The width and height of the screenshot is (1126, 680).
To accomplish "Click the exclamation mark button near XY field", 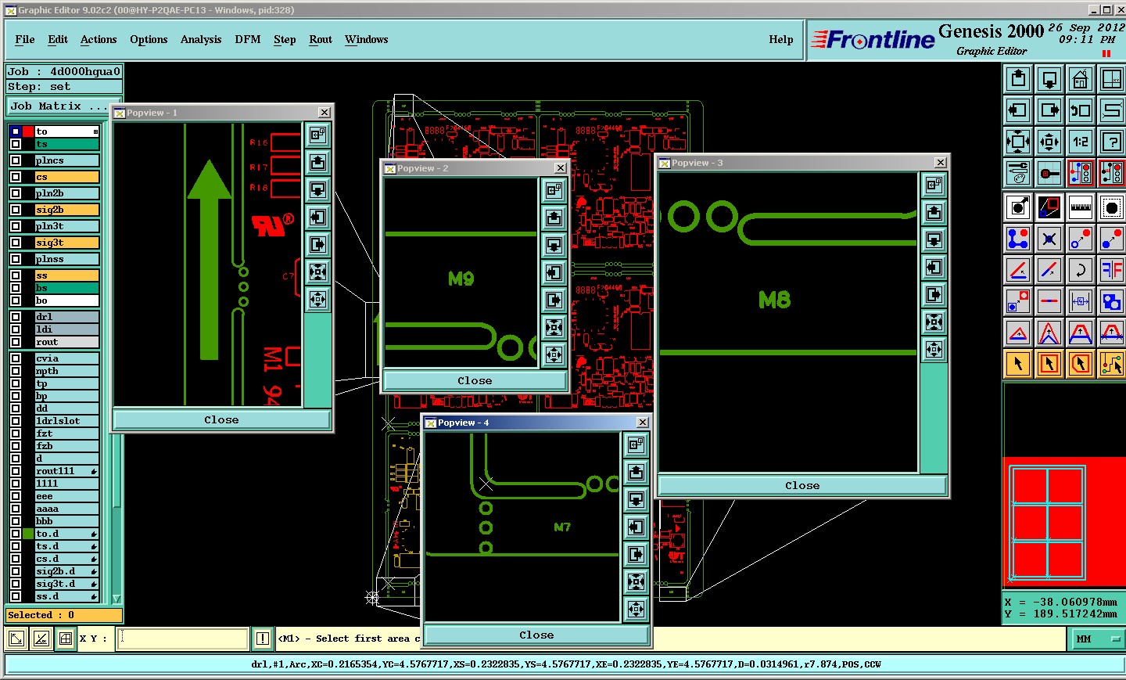I will click(x=263, y=639).
